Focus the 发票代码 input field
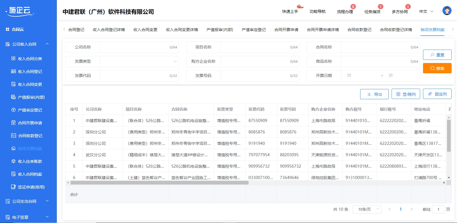 coord(139,76)
